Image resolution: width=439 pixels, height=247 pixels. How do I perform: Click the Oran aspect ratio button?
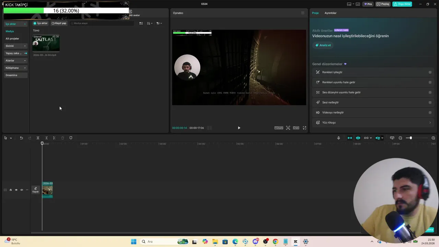(296, 128)
